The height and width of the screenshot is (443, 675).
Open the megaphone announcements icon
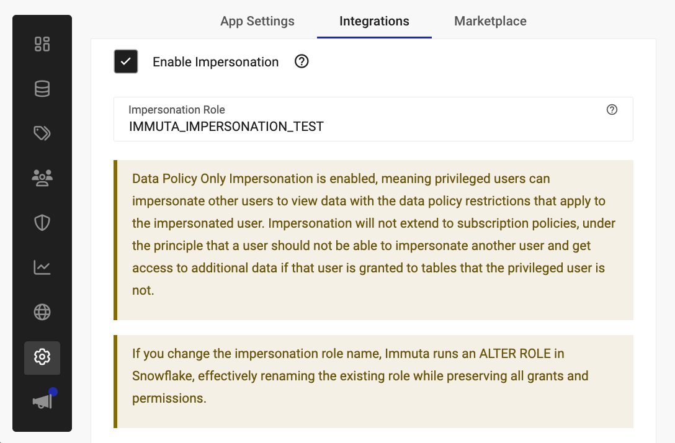coord(42,401)
